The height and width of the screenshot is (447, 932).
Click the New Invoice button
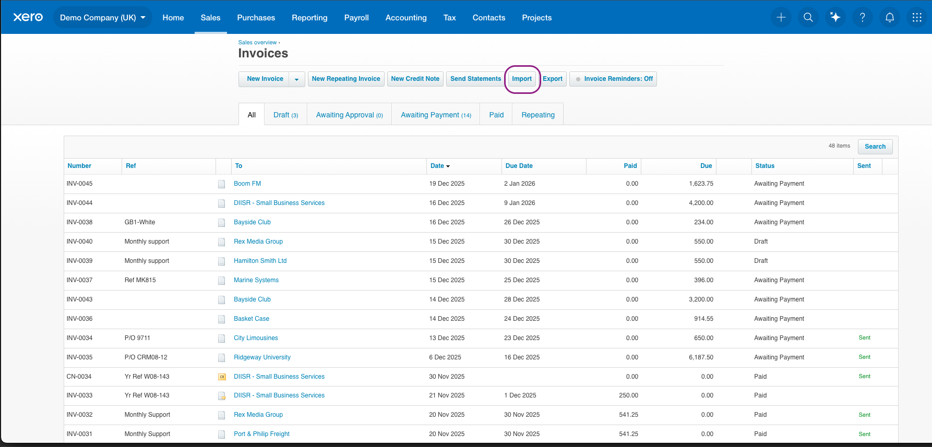[x=265, y=79]
